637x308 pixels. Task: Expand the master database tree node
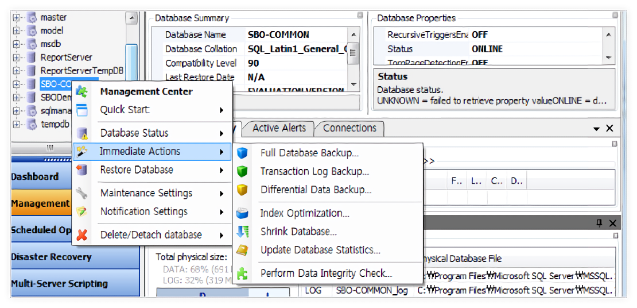16,18
